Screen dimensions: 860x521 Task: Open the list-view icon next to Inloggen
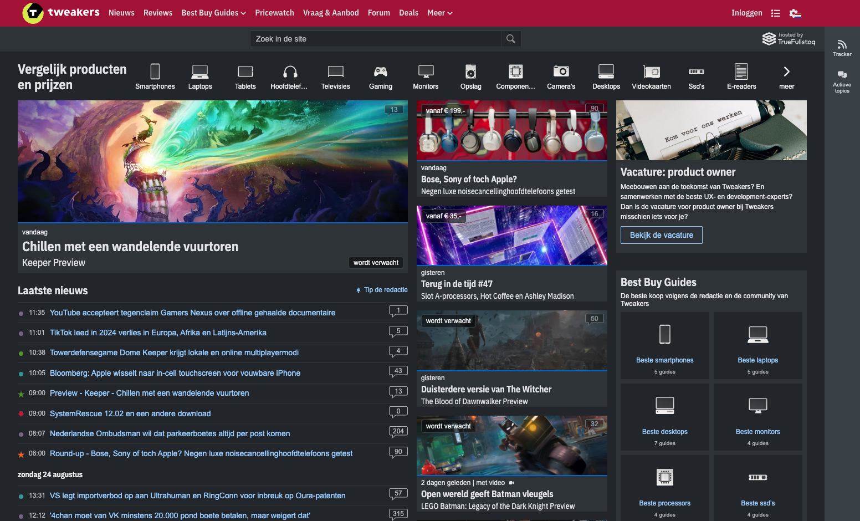[776, 13]
